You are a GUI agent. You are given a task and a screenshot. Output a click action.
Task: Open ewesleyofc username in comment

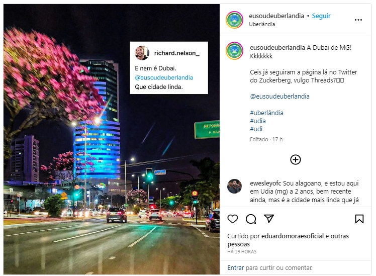265,183
